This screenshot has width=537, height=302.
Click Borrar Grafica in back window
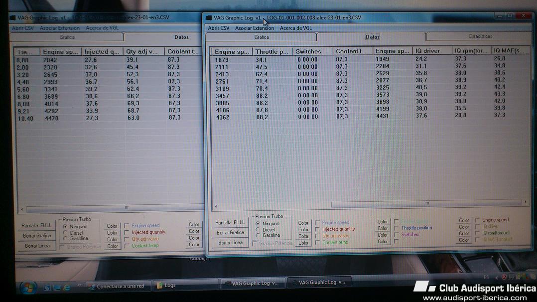point(36,236)
